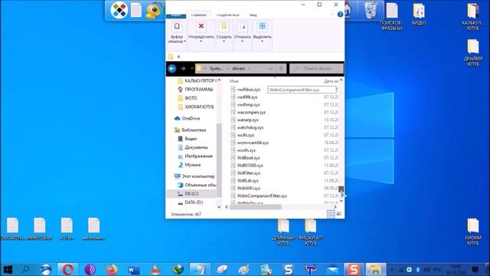Viewport: 490px width, 276px height.
Task: Click the file list scroll down arrow
Action: tap(341, 201)
